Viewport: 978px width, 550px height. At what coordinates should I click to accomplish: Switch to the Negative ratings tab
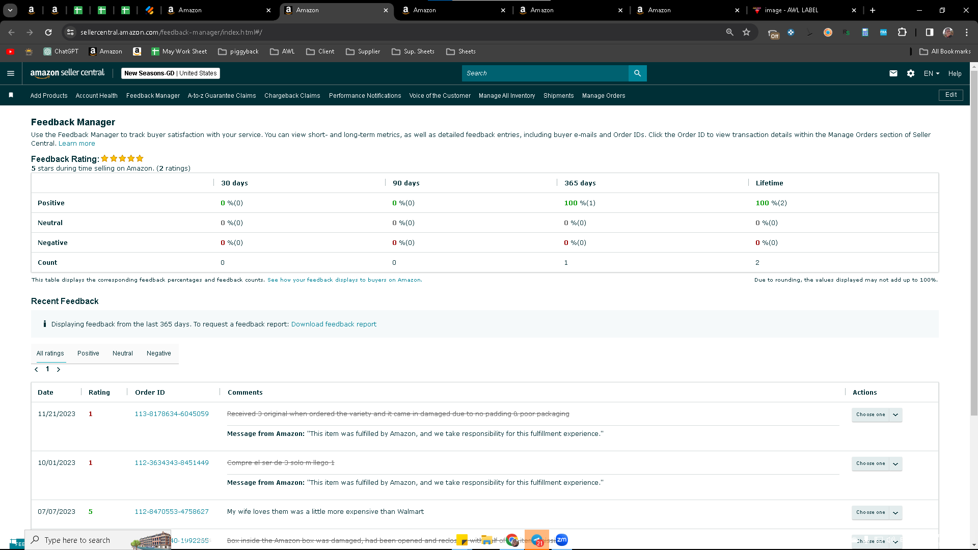pos(159,353)
